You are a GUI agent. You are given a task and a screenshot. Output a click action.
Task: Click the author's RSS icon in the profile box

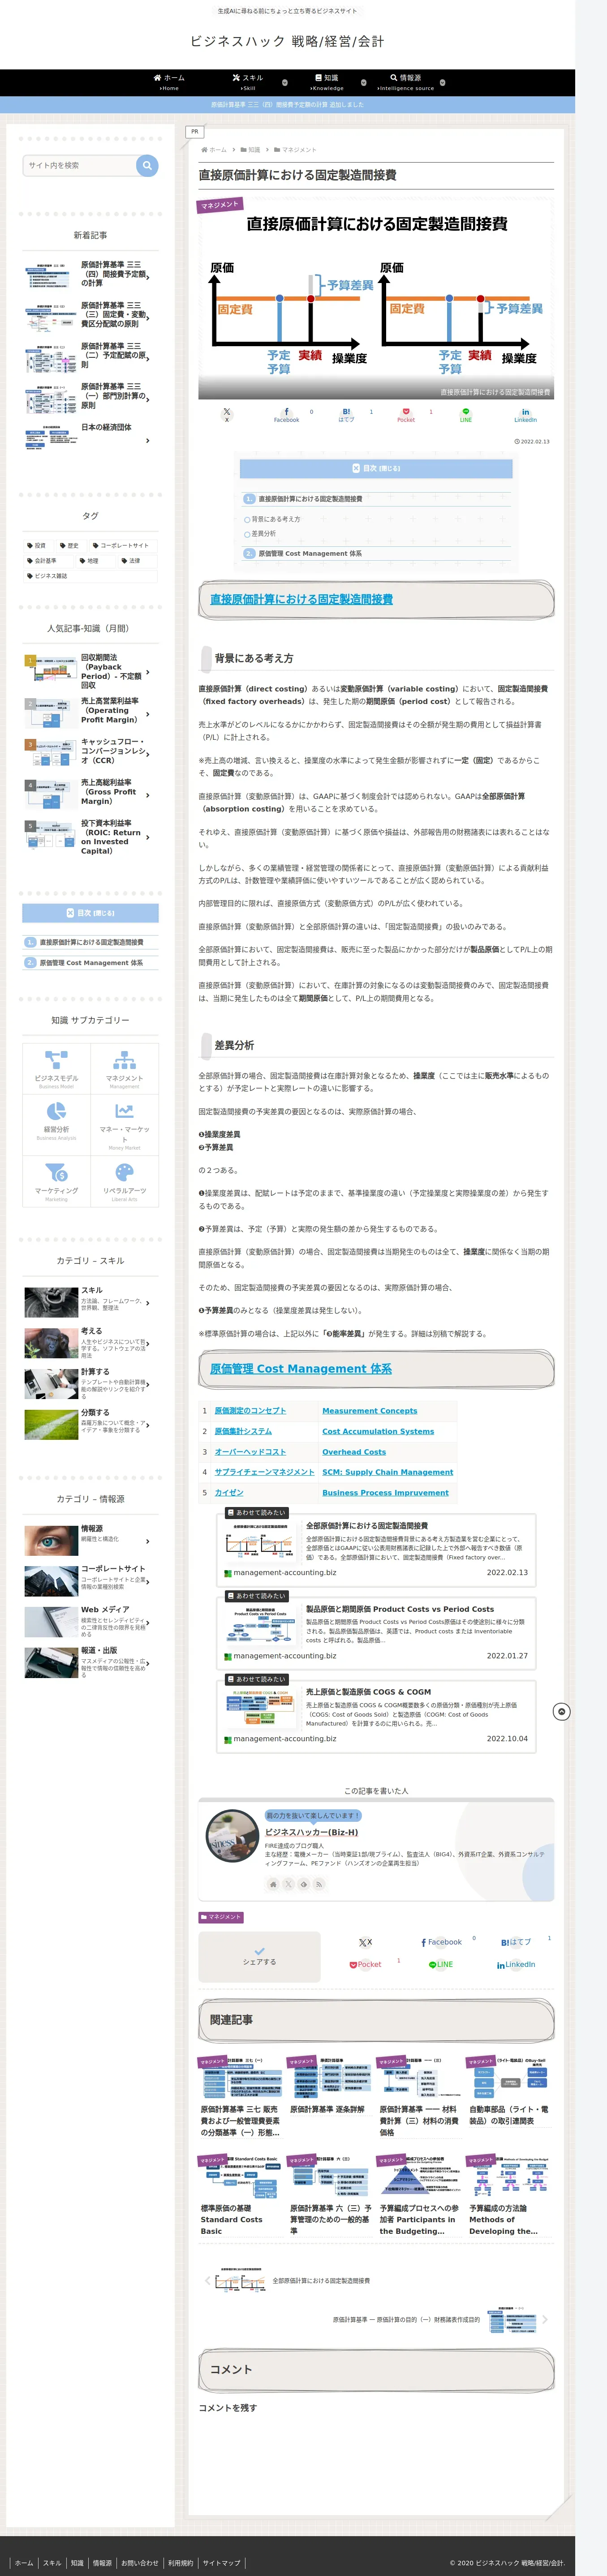[319, 1884]
